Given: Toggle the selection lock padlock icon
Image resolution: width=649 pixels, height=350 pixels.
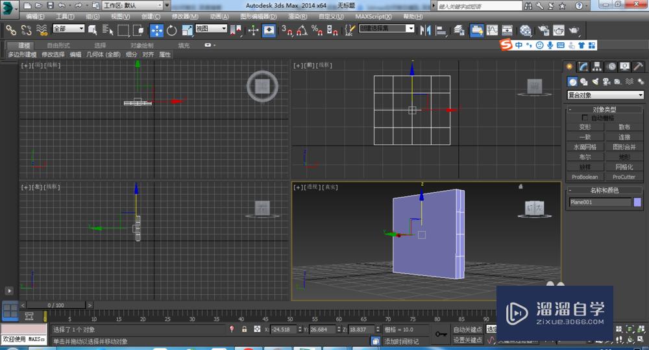Looking at the screenshot, I should click(244, 330).
